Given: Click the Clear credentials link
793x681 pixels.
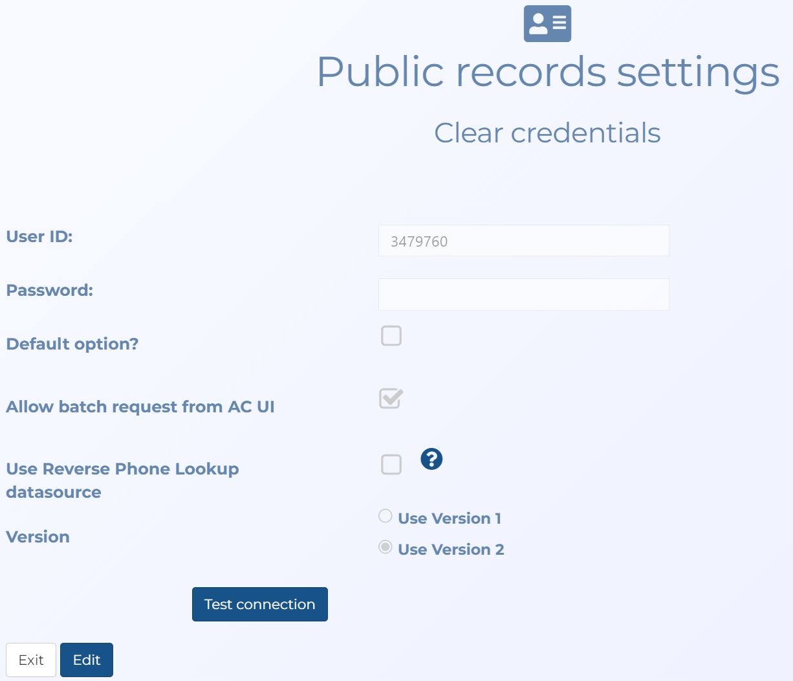Looking at the screenshot, I should click(x=547, y=133).
